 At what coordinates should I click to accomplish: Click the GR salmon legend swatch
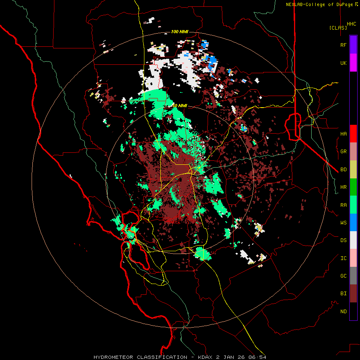click(x=353, y=152)
